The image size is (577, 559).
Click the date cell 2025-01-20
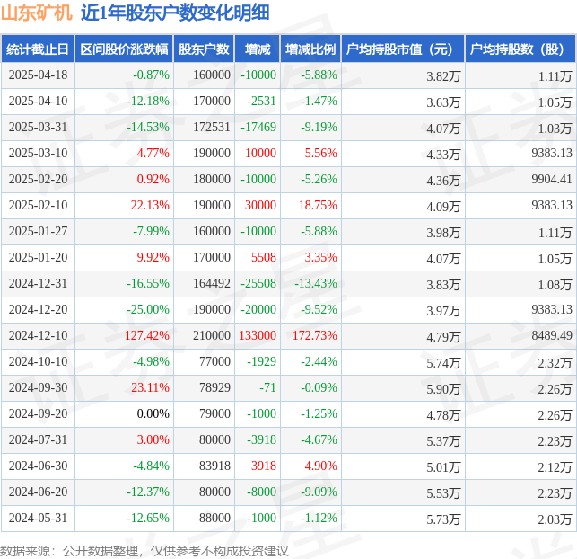(x=39, y=257)
